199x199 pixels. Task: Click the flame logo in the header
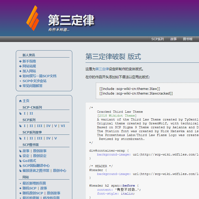(x=33, y=18)
